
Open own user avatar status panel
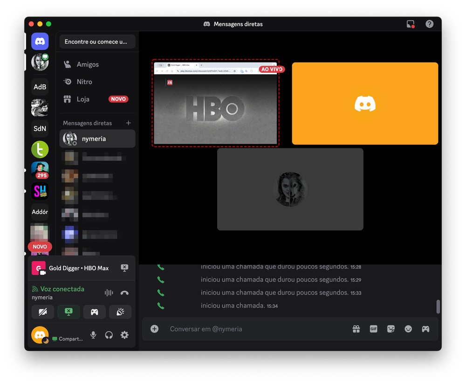pos(40,335)
